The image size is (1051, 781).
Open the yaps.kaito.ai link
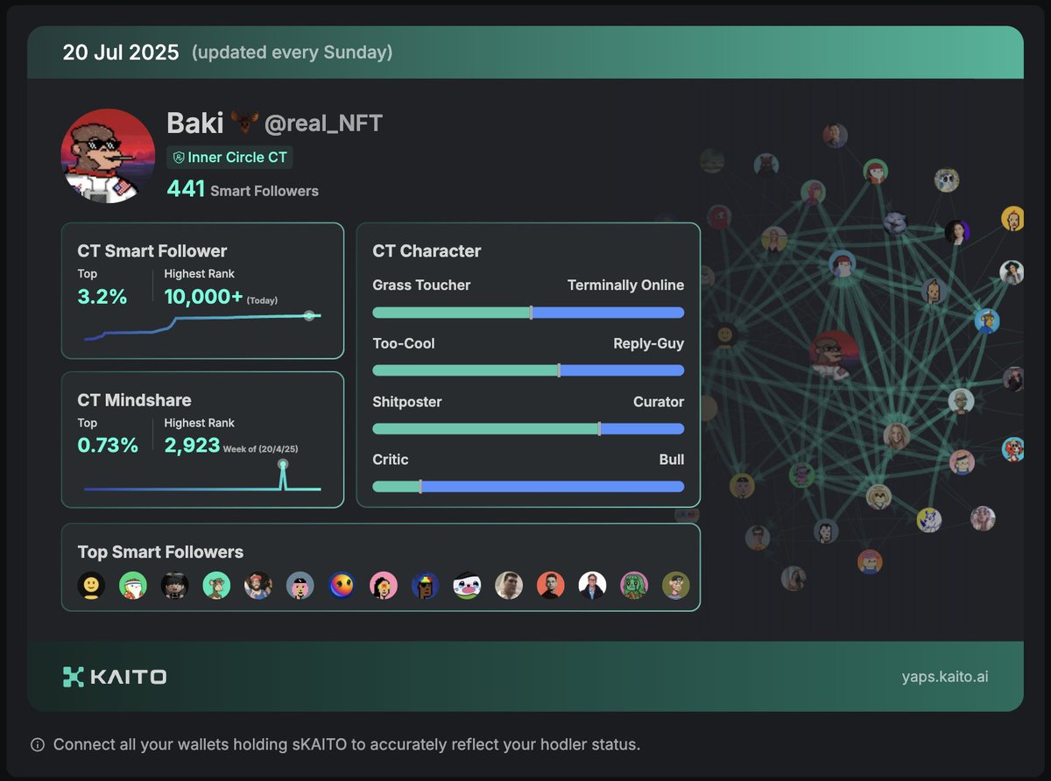point(945,677)
